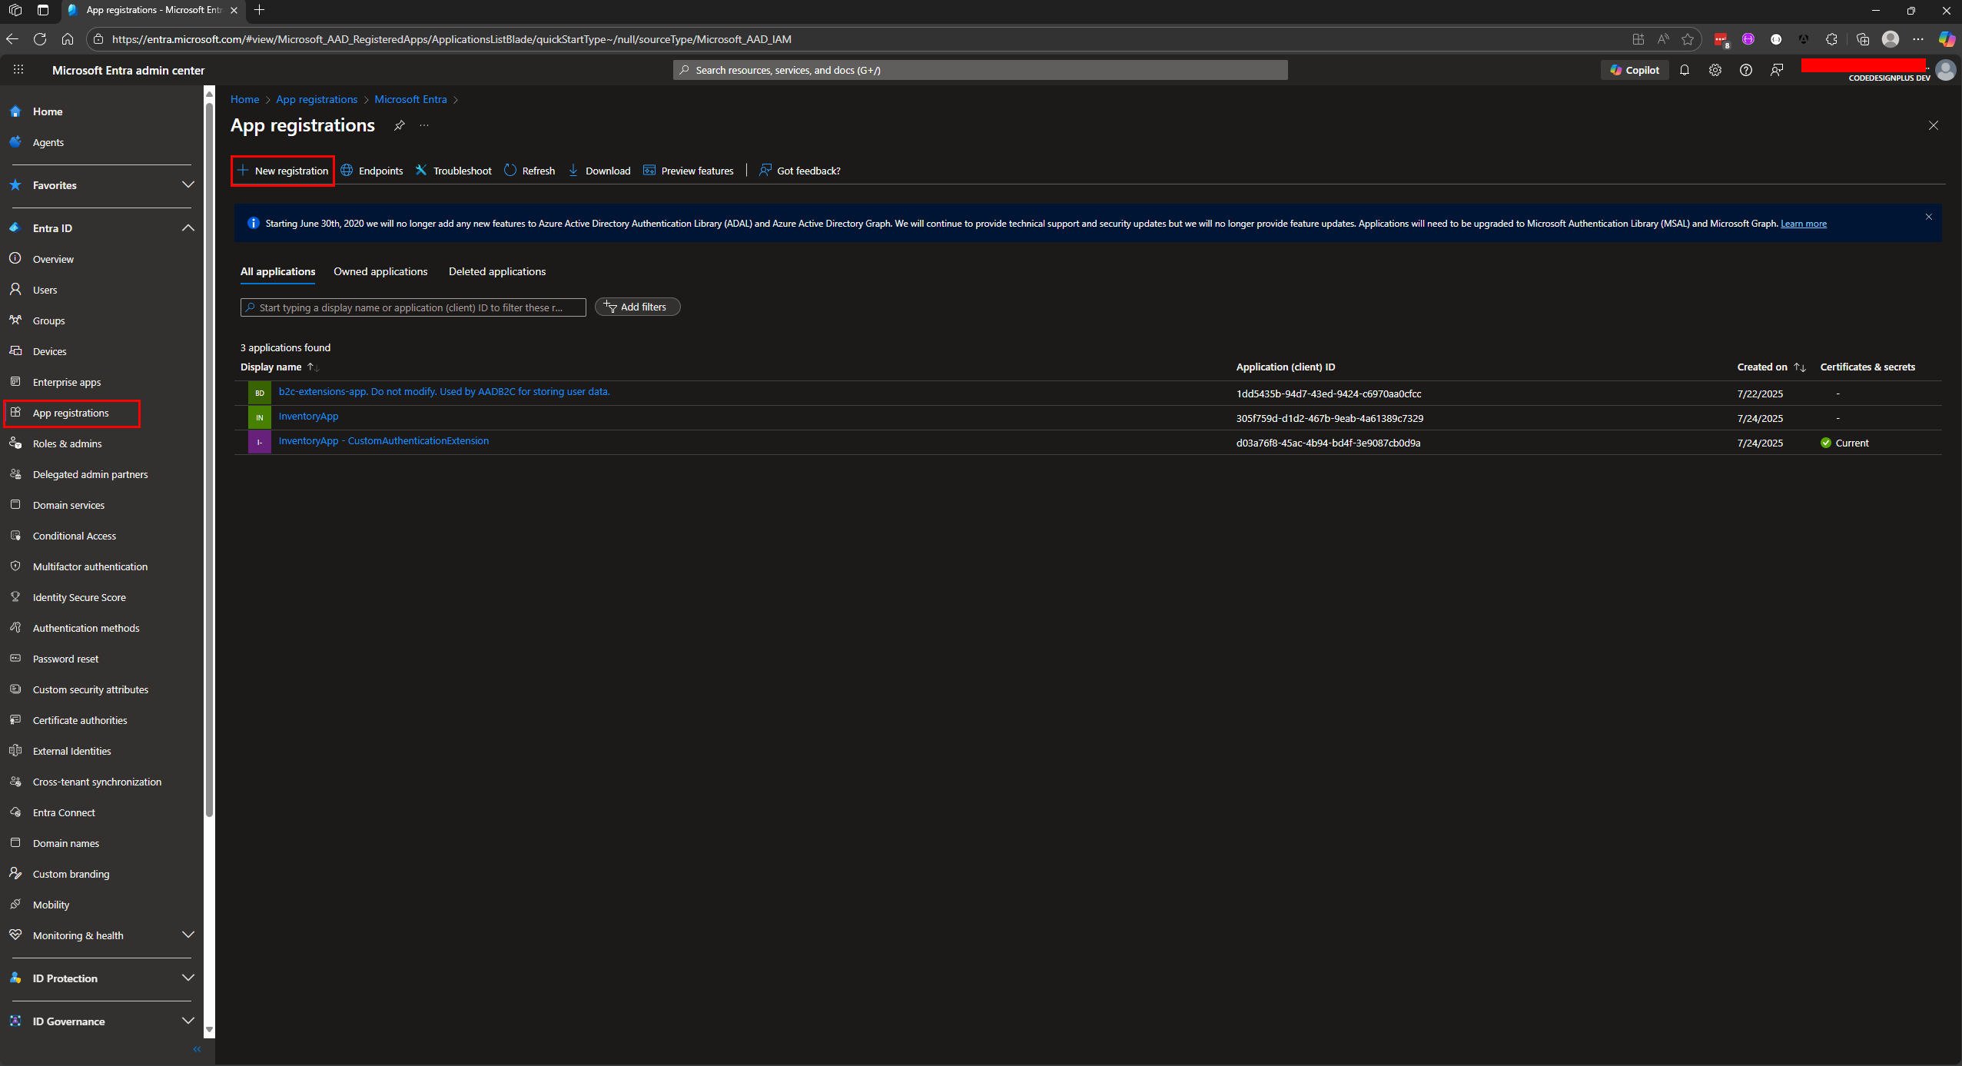The width and height of the screenshot is (1962, 1066).
Task: Click Got feedback?
Action: coord(800,171)
